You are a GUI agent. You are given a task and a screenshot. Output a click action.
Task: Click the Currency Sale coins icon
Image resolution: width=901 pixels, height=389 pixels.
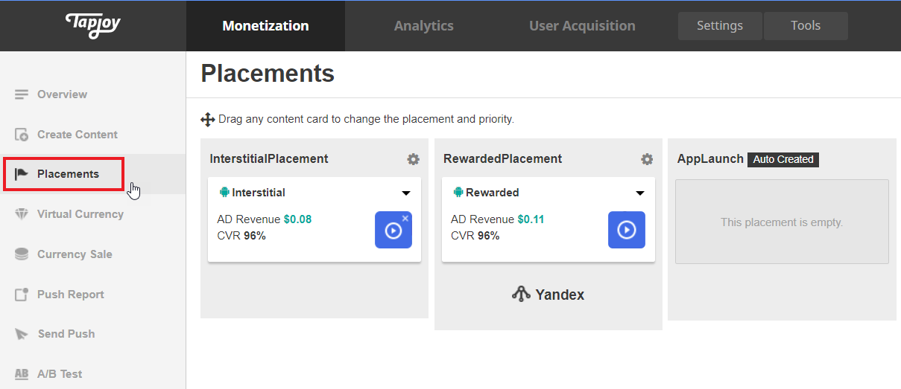tap(22, 254)
